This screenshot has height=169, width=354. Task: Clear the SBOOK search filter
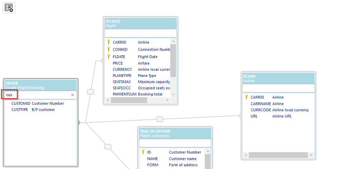(x=72, y=95)
